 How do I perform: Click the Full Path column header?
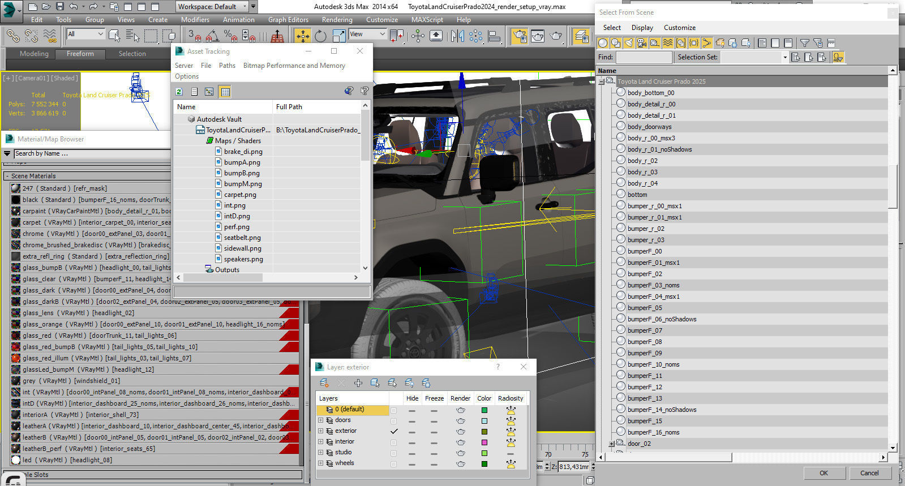pos(316,106)
